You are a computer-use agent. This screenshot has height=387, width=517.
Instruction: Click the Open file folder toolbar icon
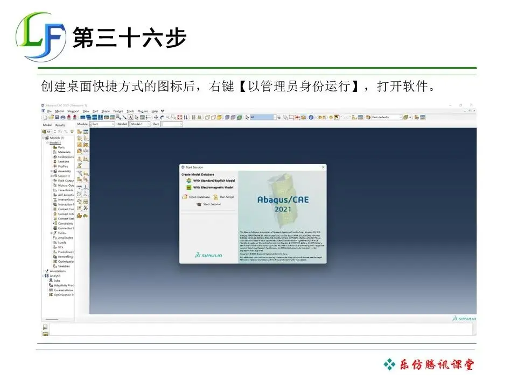tap(51, 117)
